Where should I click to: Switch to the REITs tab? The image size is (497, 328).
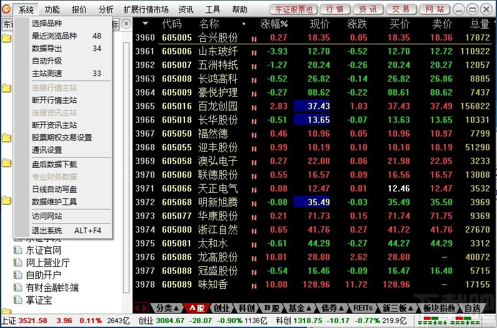(363, 308)
